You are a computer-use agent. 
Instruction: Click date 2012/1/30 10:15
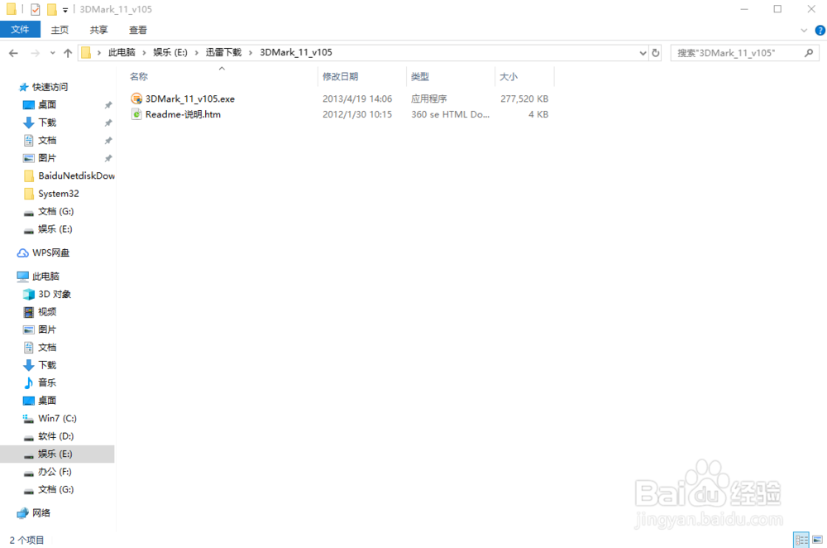(357, 114)
